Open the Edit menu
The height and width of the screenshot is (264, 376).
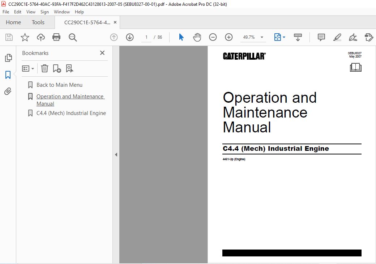(17, 12)
